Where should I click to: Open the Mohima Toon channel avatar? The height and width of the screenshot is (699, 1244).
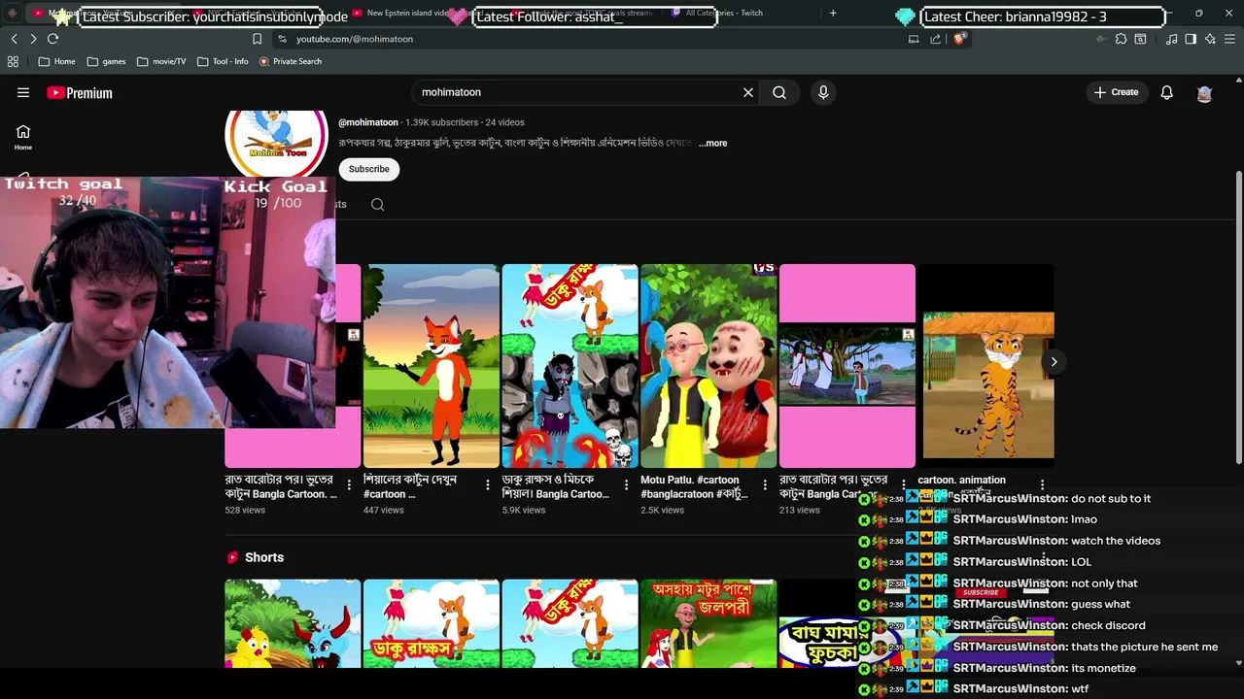tap(276, 142)
